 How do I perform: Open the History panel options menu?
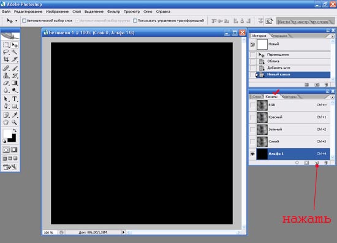click(333, 36)
